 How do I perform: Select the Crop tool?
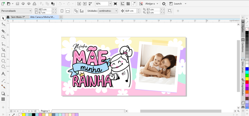[3, 31]
